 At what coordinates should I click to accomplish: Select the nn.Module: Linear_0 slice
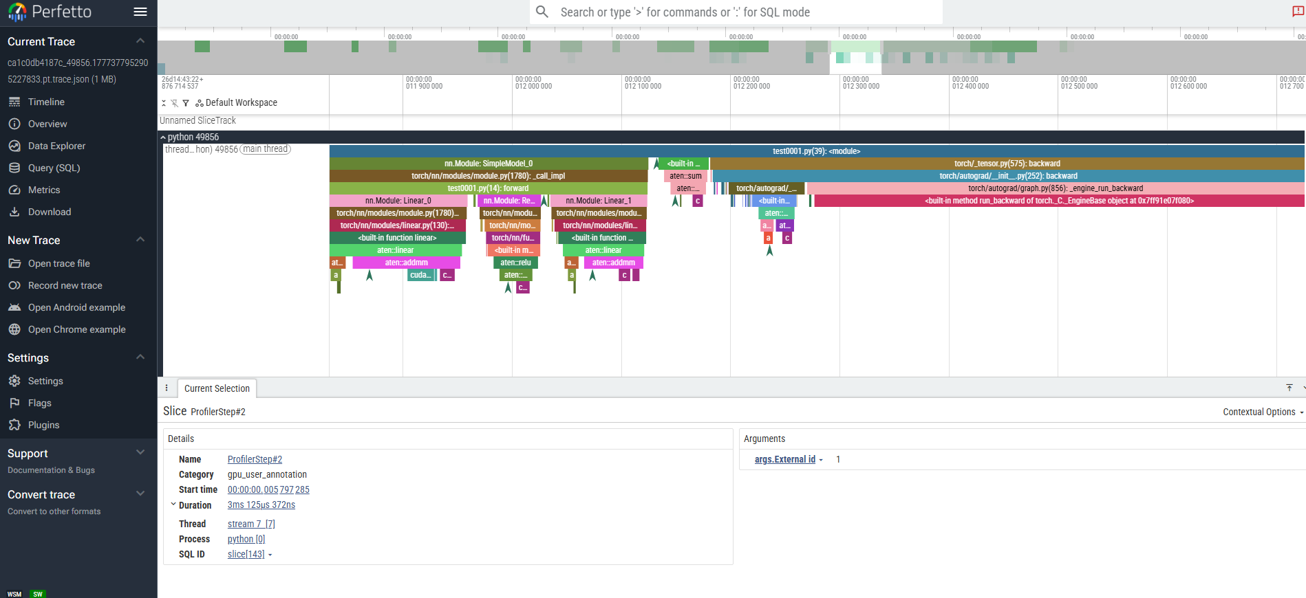point(398,201)
